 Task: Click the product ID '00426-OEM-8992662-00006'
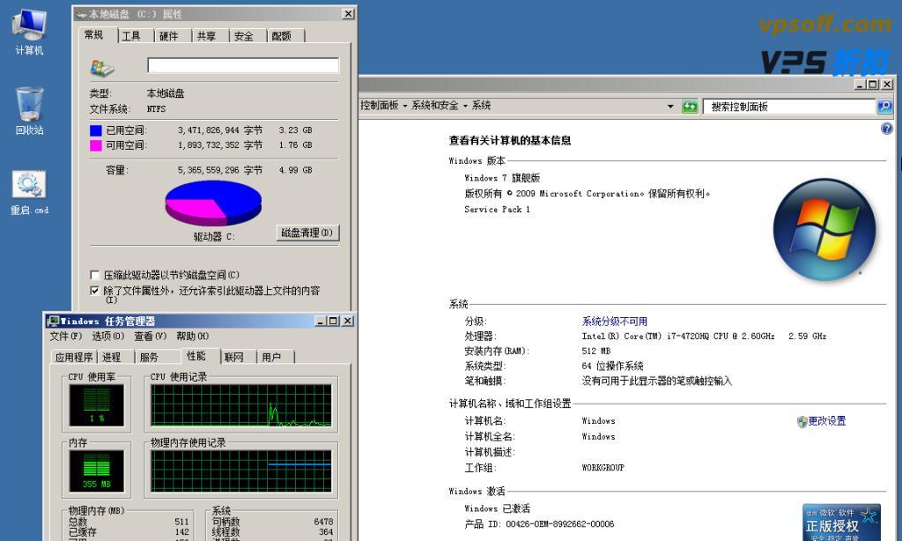[x=559, y=524]
